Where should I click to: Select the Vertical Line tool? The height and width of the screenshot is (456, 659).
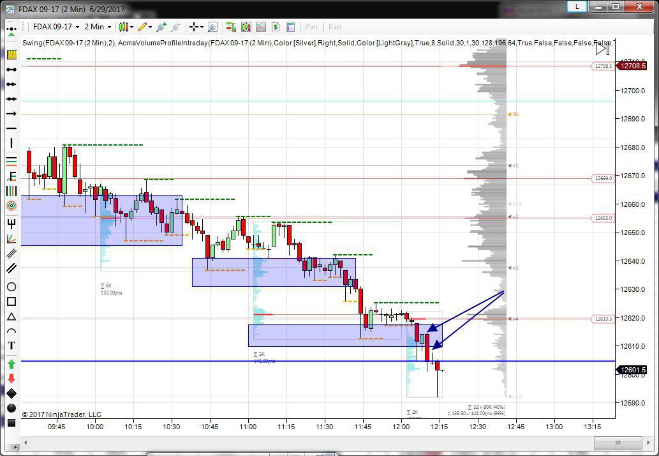[11, 143]
